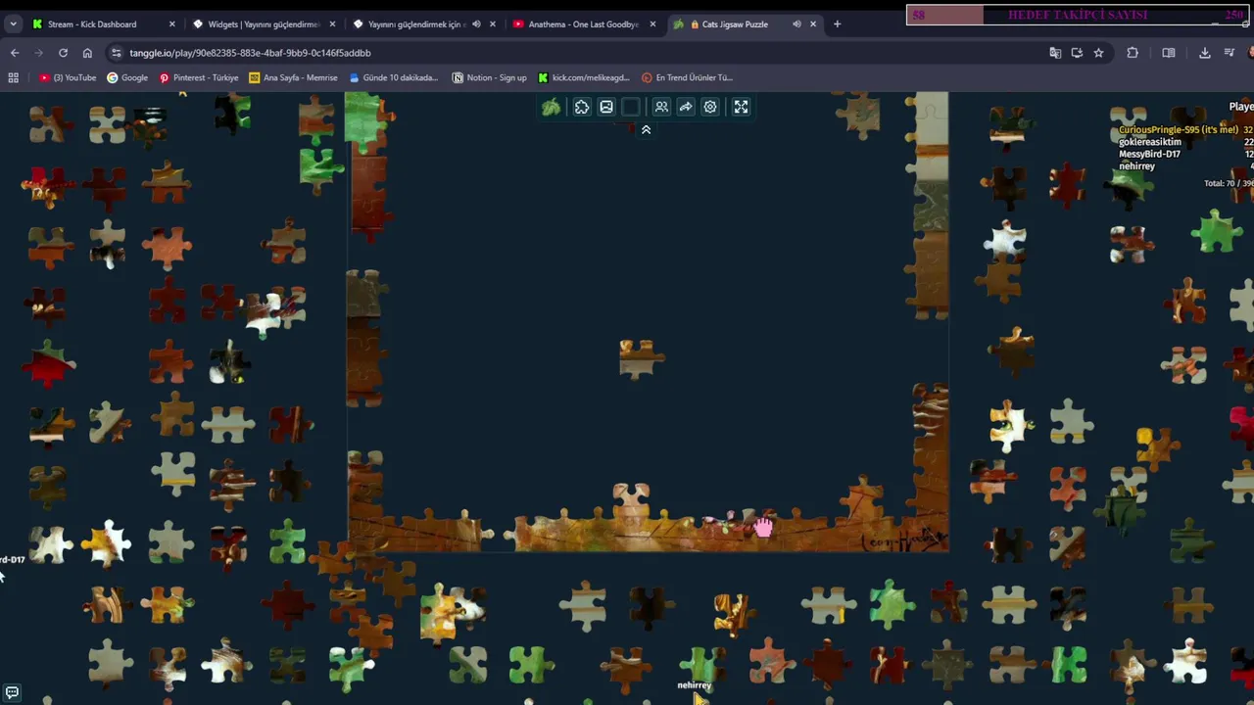Open Pinterest - Türkiye bookmark

[x=199, y=77]
